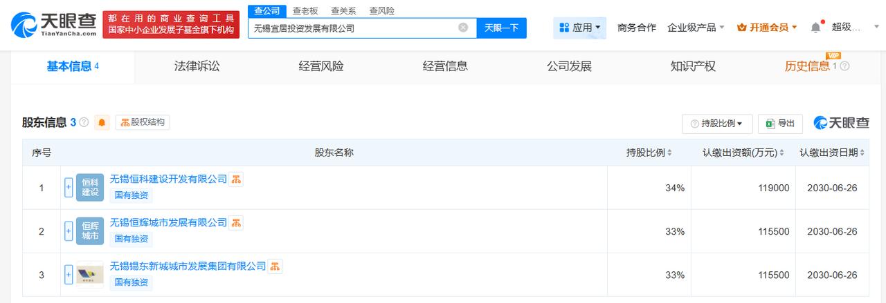
Task: Click the orange alert bell beside 股东信息
Action: pos(102,123)
